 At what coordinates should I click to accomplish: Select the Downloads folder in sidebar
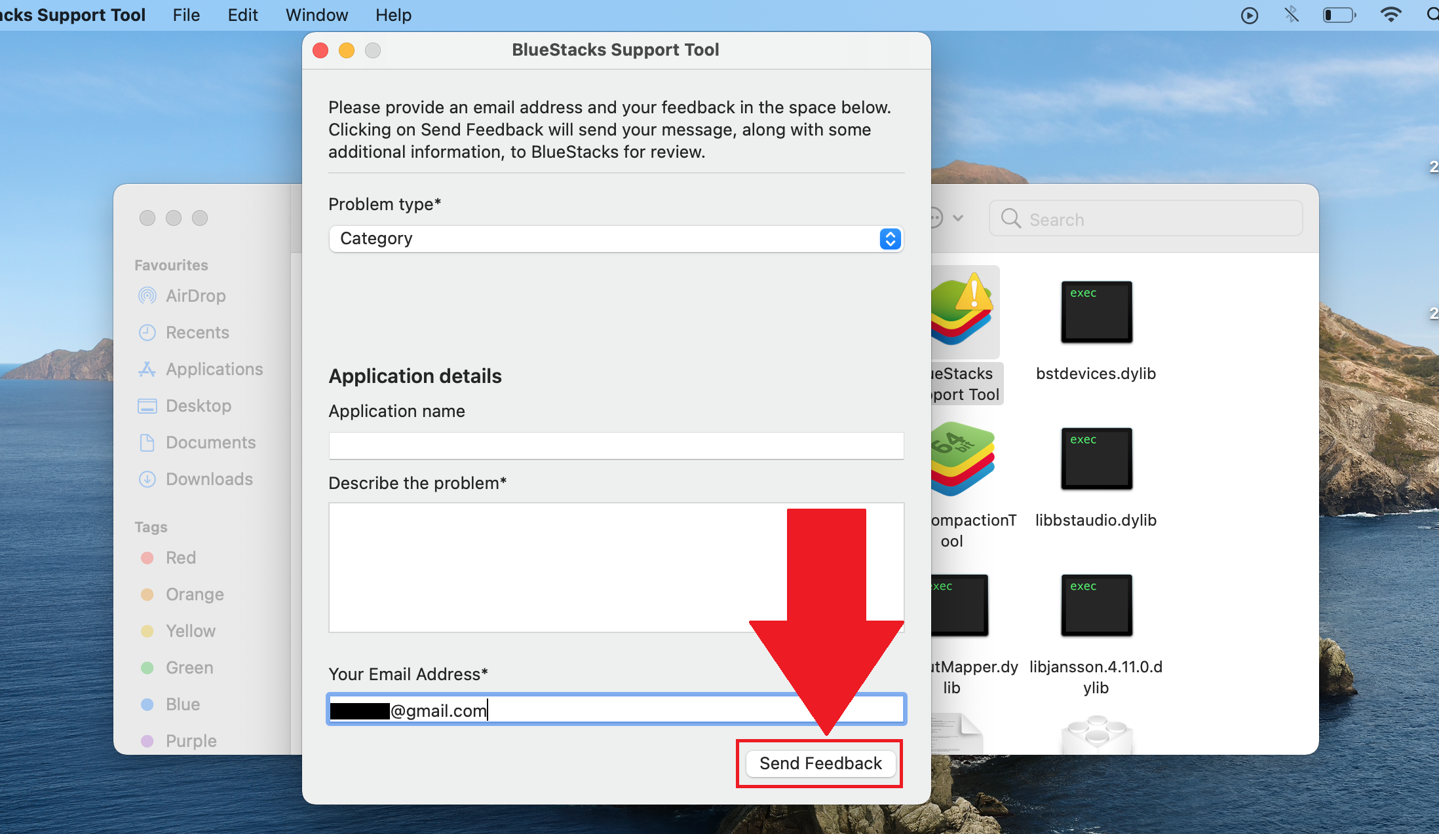click(x=210, y=480)
